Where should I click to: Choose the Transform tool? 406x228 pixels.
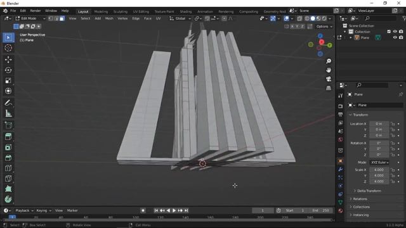(8, 91)
